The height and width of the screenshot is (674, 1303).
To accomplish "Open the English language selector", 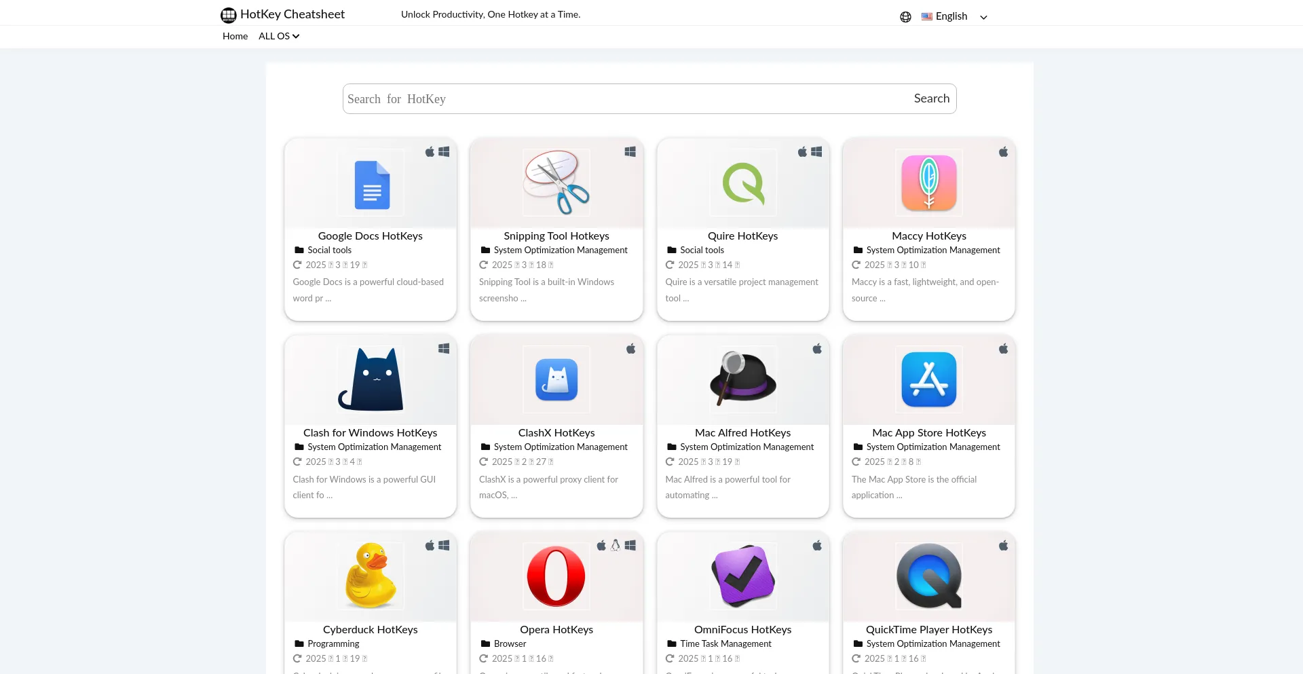I will point(951,16).
